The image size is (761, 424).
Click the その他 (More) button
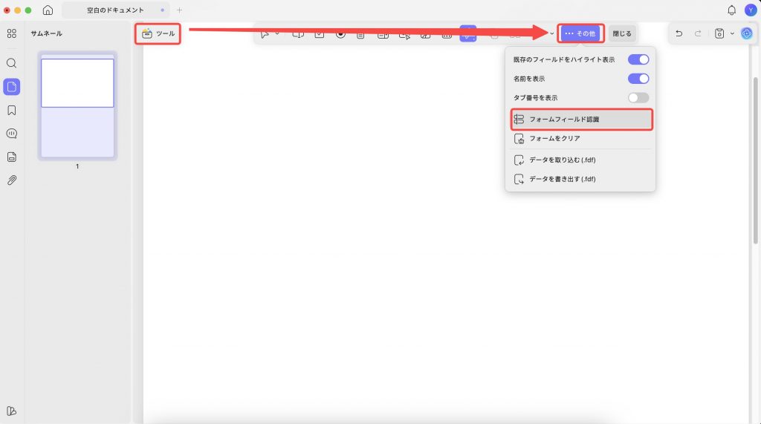(580, 33)
